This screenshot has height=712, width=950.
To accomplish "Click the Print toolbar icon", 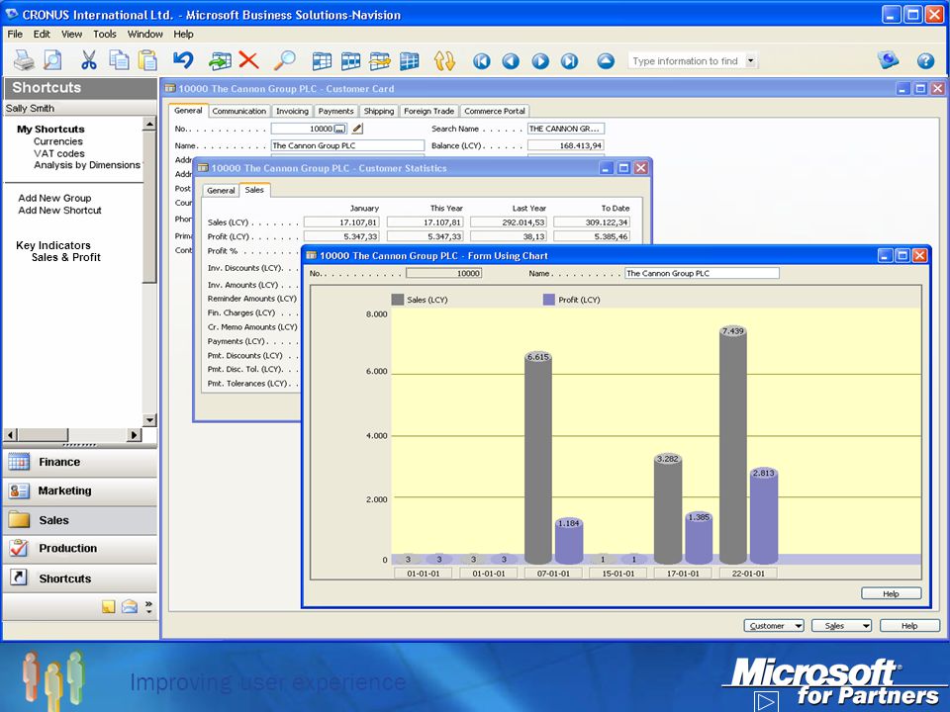I will coord(24,60).
